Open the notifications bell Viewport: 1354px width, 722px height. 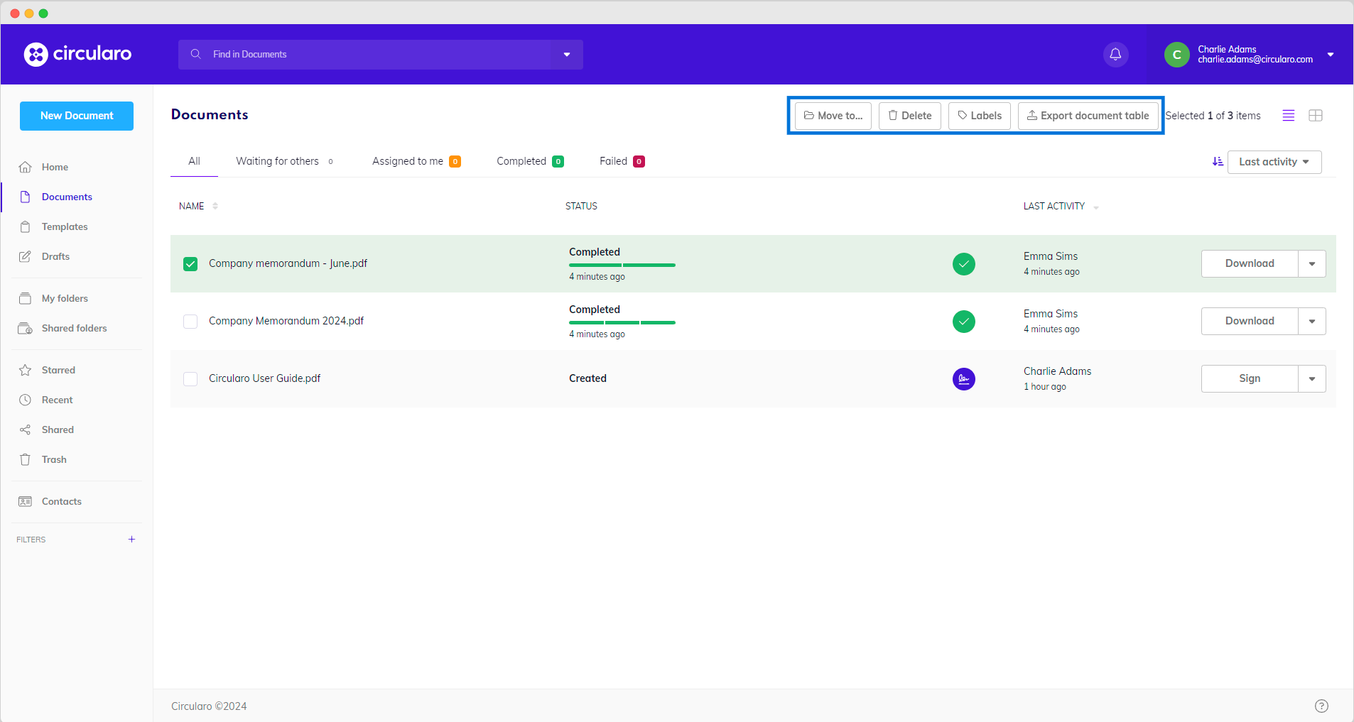pyautogui.click(x=1115, y=55)
